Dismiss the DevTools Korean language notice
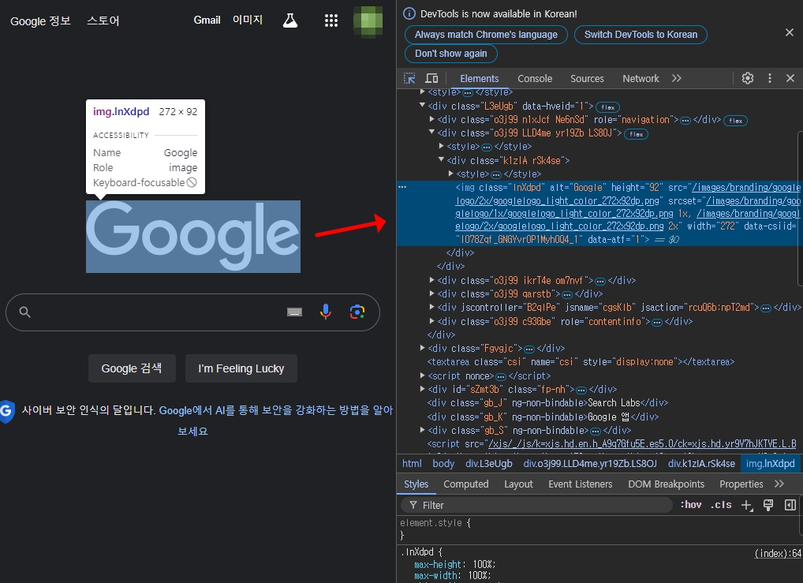 pyautogui.click(x=790, y=32)
